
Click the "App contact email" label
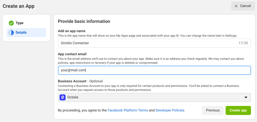click(72, 54)
